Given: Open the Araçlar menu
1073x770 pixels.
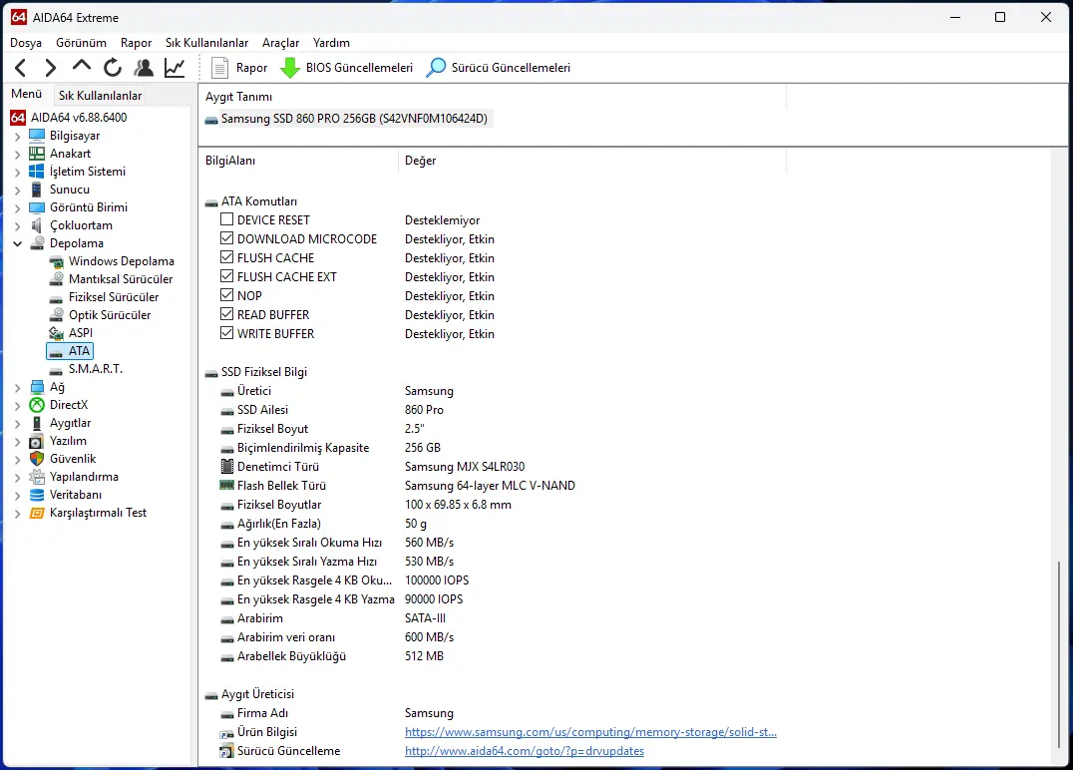Looking at the screenshot, I should (280, 43).
